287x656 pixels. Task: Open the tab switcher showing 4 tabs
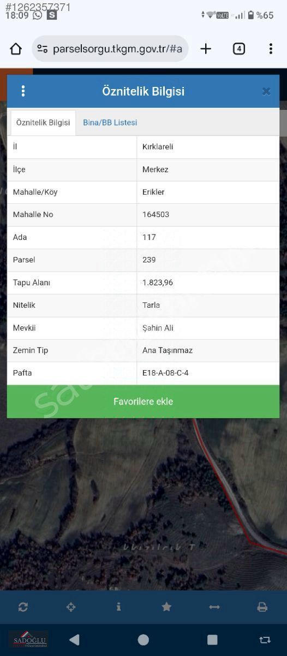pos(239,49)
